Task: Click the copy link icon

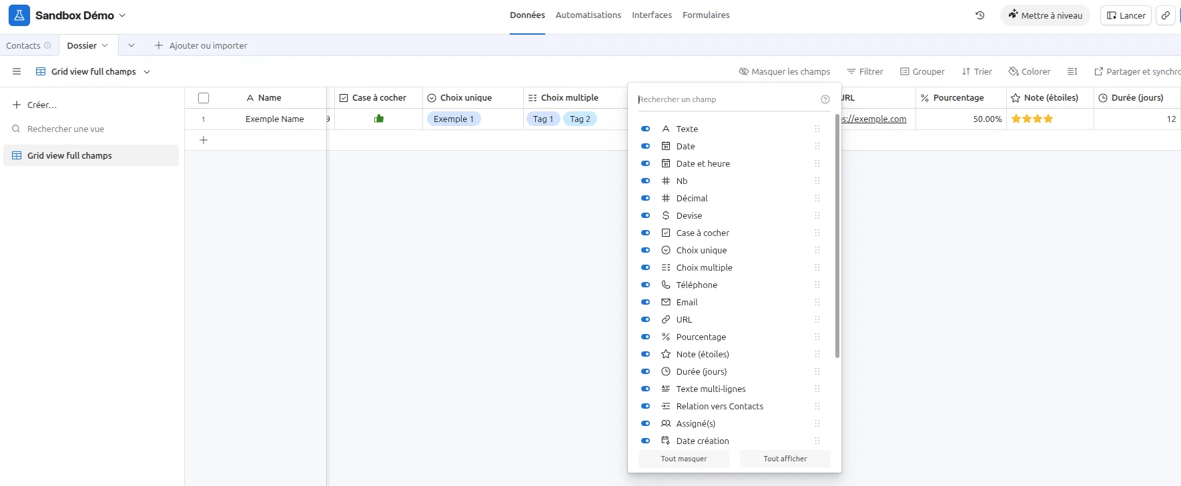Action: click(x=1165, y=15)
